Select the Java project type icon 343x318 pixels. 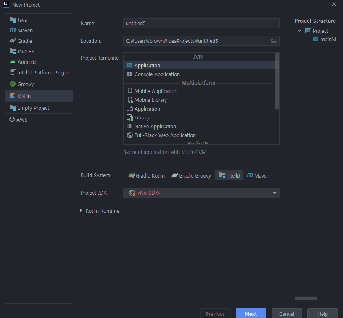[13, 20]
